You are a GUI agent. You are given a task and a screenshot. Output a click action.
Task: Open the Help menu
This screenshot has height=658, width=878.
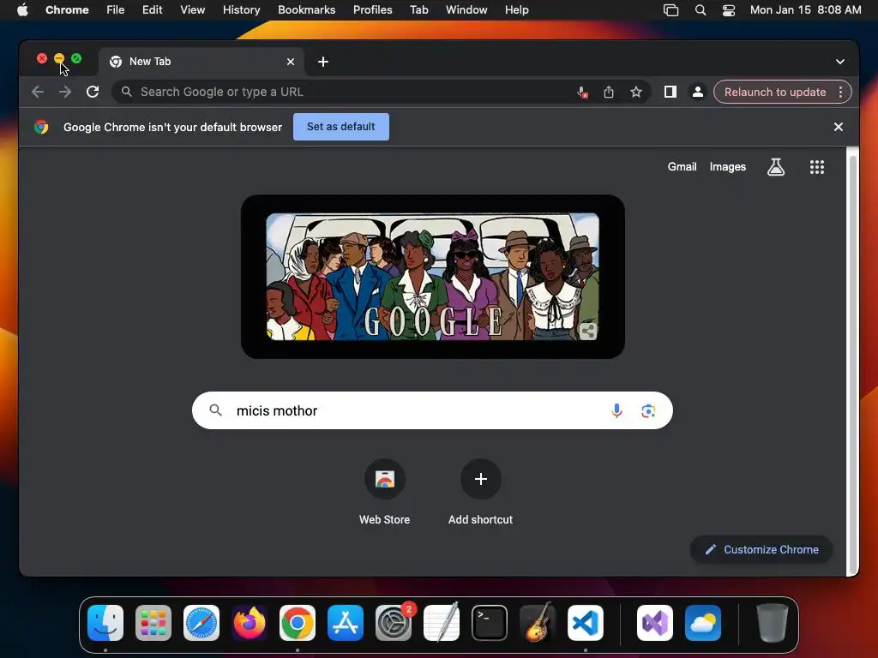[516, 10]
